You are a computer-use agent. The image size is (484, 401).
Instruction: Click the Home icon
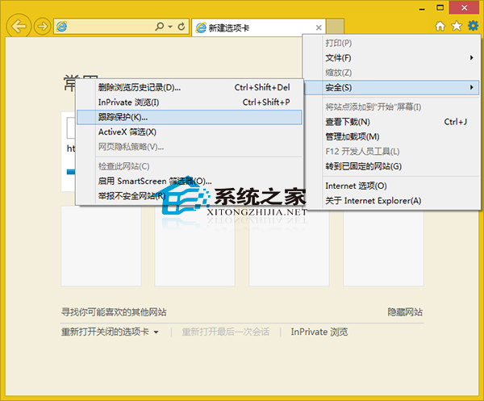coord(440,27)
